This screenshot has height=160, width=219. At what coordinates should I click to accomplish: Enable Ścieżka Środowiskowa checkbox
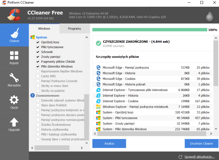38,125
